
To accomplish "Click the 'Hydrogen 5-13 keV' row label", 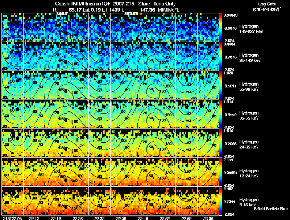I will (x=249, y=202).
